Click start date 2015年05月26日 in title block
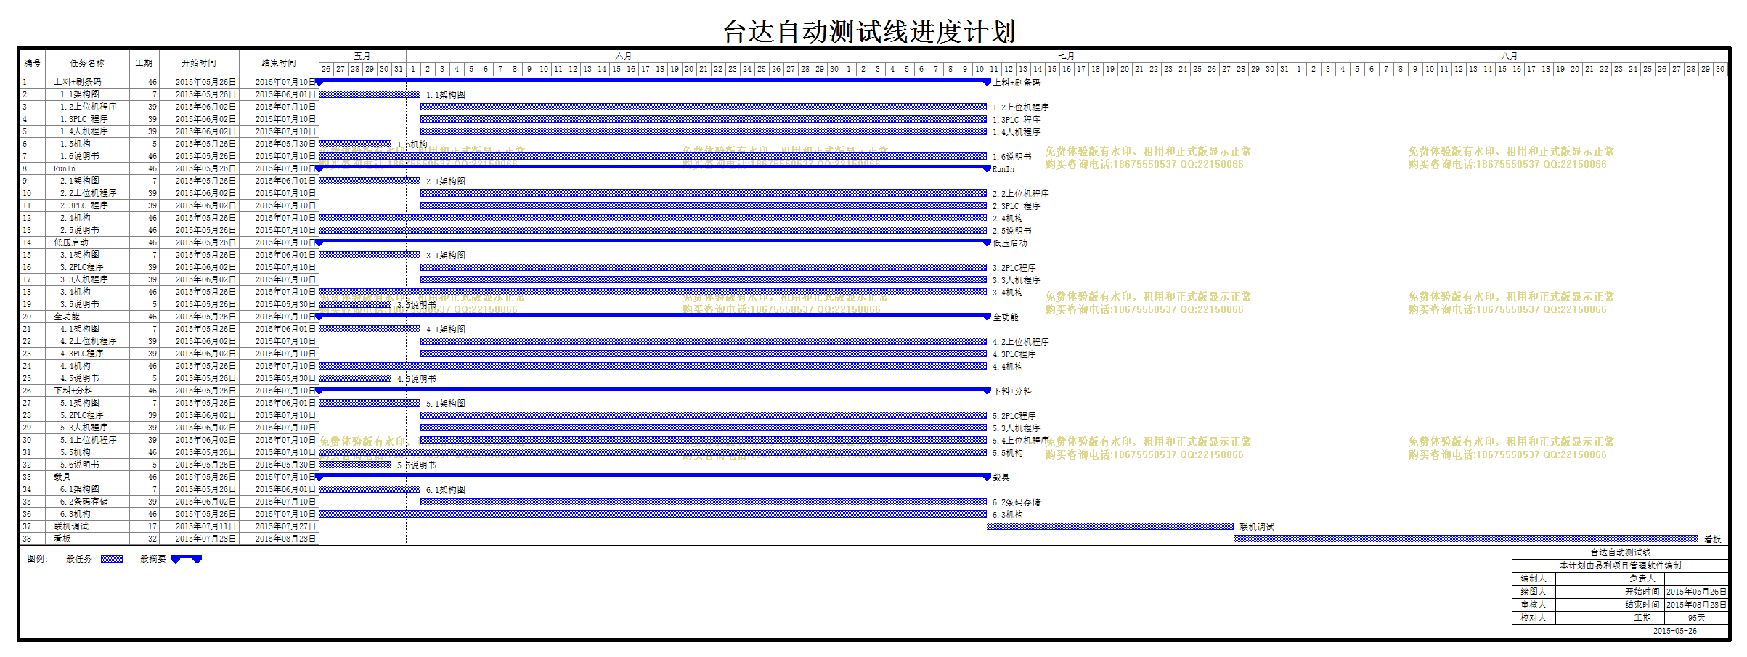 (x=1697, y=592)
